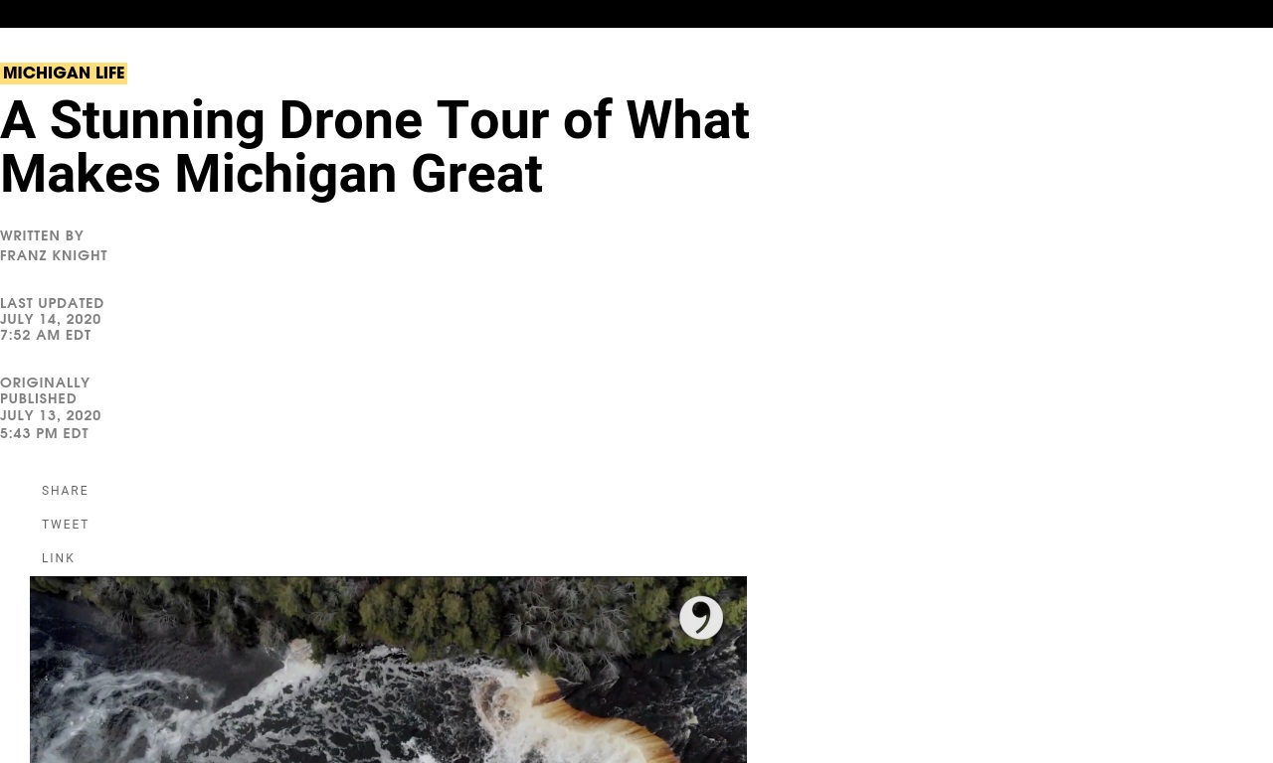Copy article URL via LINK option
1273x763 pixels.
tap(59, 558)
